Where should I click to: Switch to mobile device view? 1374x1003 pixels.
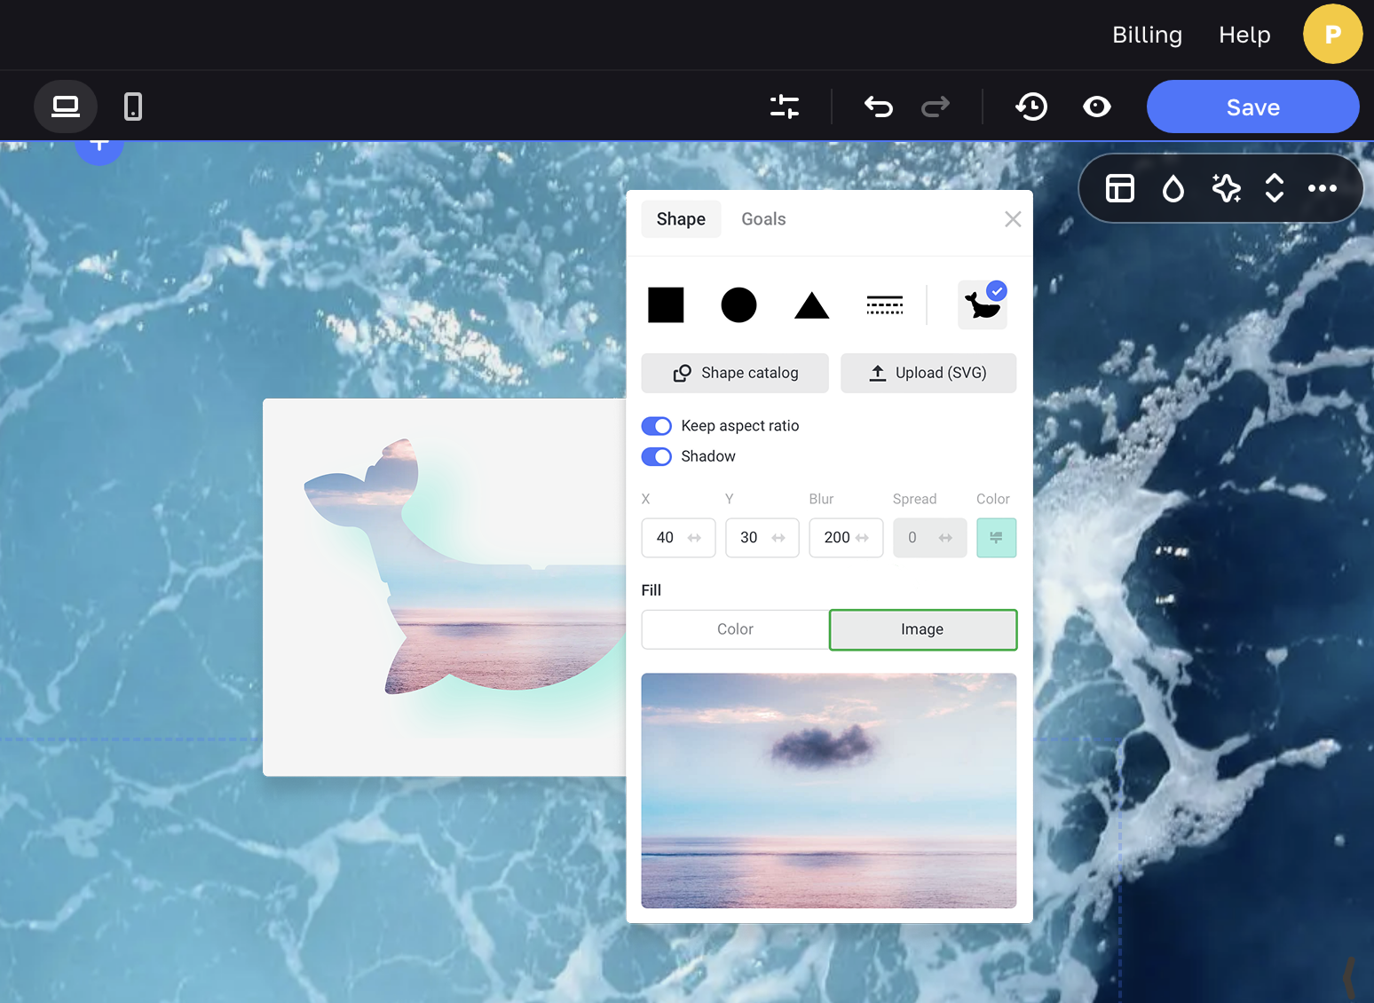coord(133,107)
